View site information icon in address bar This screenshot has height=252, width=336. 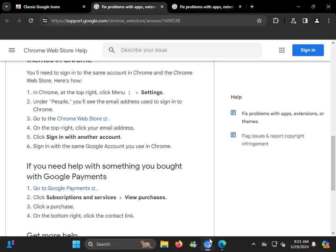click(45, 21)
